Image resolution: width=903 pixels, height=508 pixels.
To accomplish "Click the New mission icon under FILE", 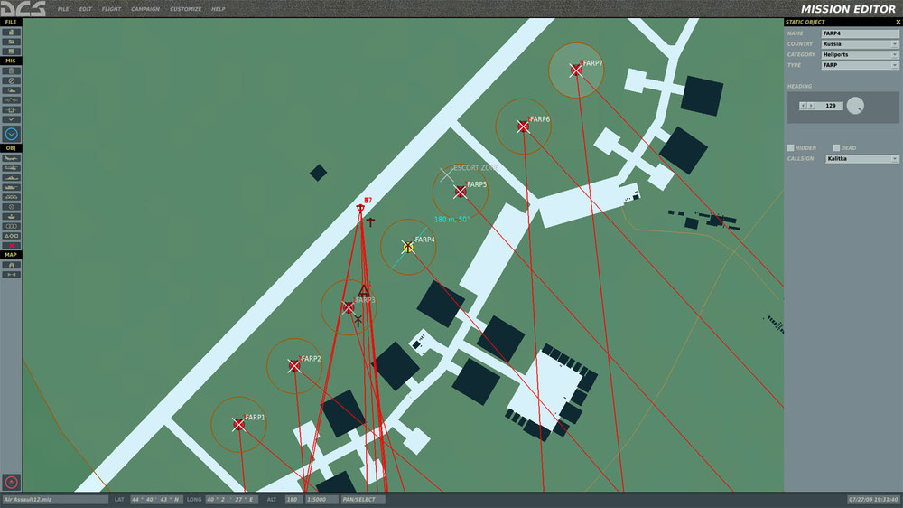I will click(11, 33).
